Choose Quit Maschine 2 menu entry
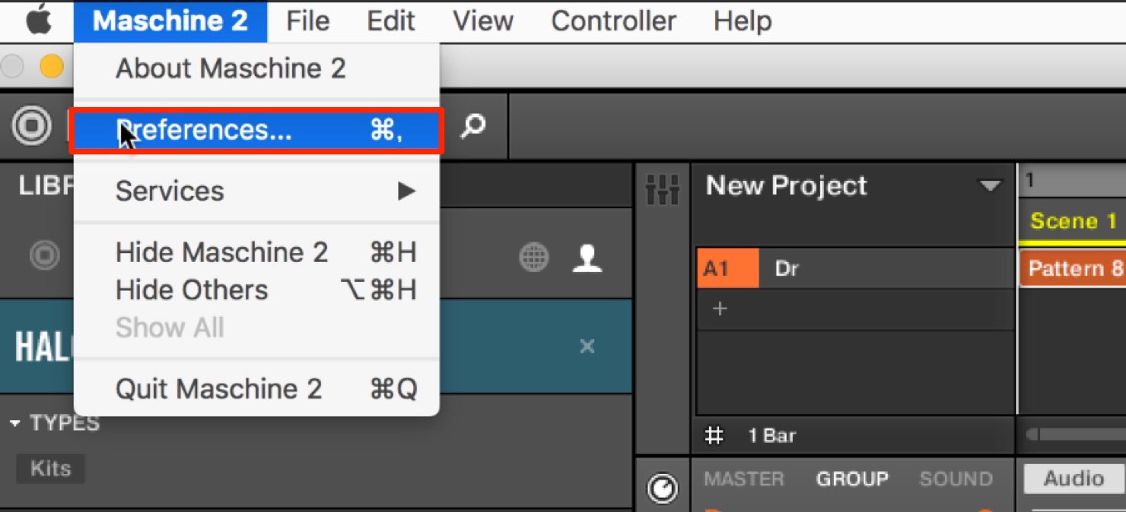The width and height of the screenshot is (1126, 512). (x=256, y=389)
